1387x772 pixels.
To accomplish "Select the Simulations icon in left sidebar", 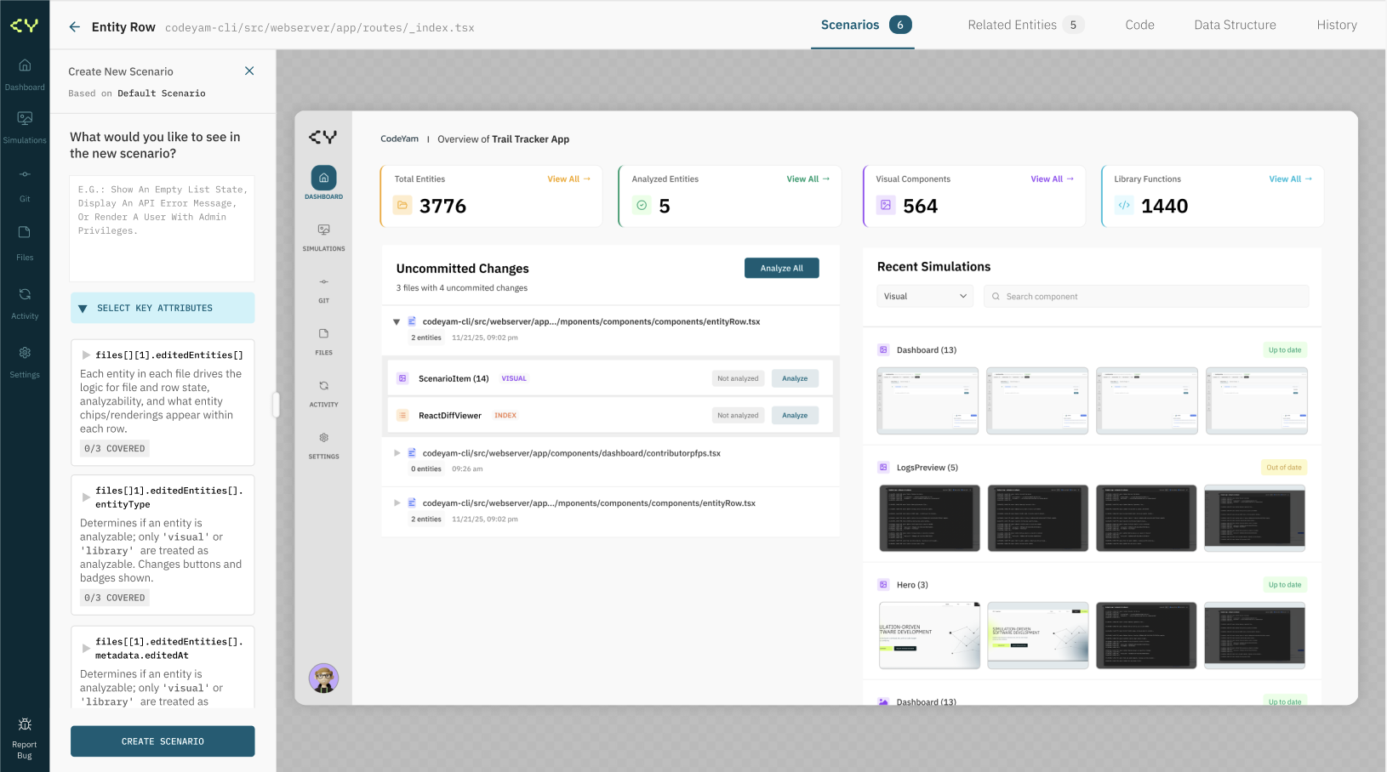I will click(x=25, y=124).
